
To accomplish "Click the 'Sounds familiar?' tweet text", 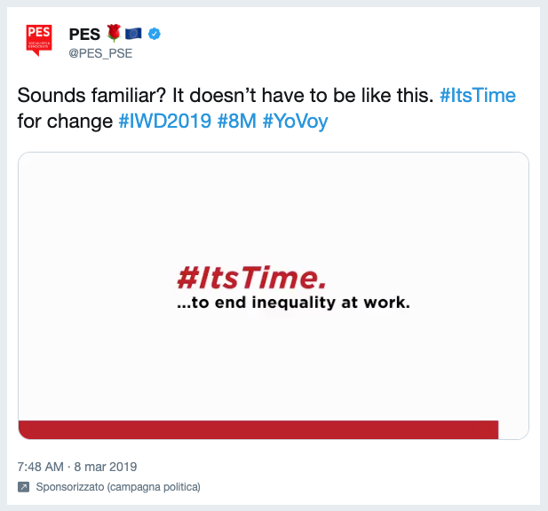I will pos(91,95).
